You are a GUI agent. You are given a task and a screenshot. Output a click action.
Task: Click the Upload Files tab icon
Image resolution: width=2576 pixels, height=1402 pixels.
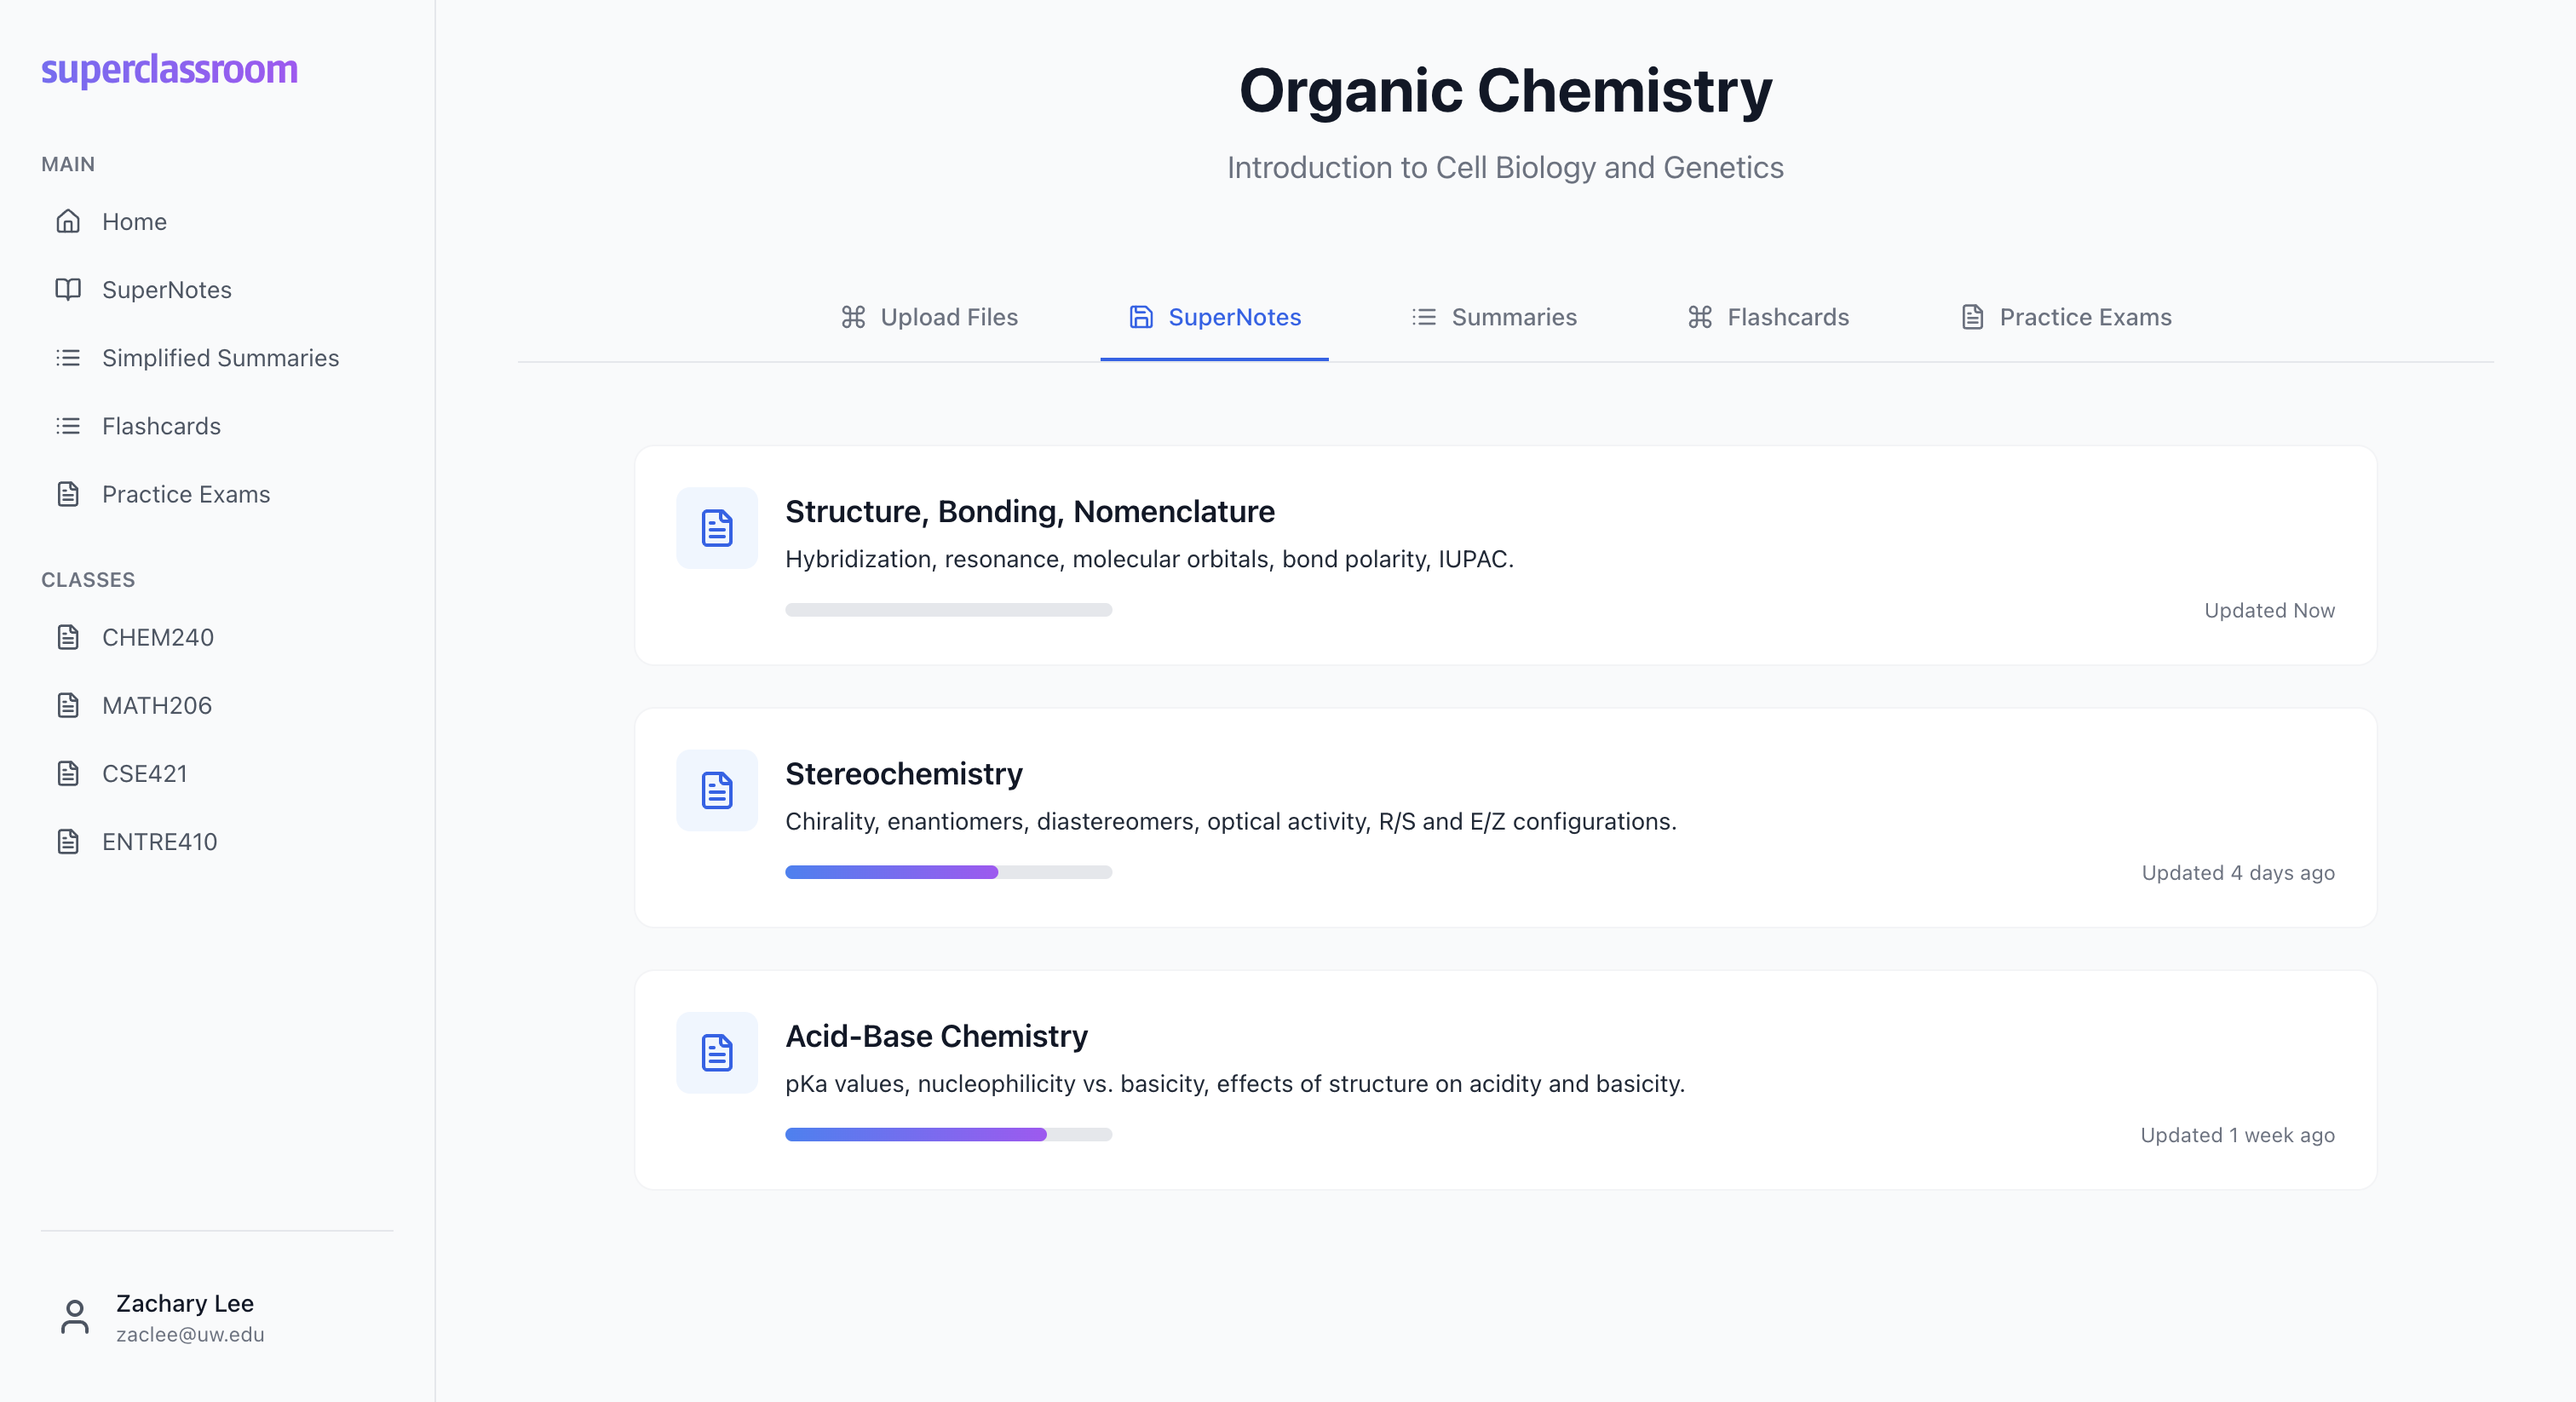(853, 317)
